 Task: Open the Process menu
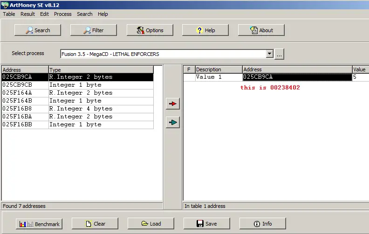(x=62, y=14)
